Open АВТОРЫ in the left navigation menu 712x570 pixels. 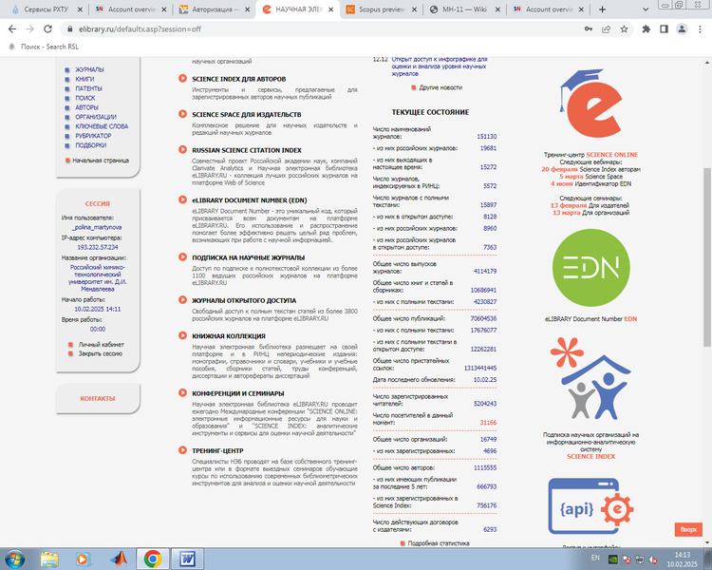[x=86, y=107]
